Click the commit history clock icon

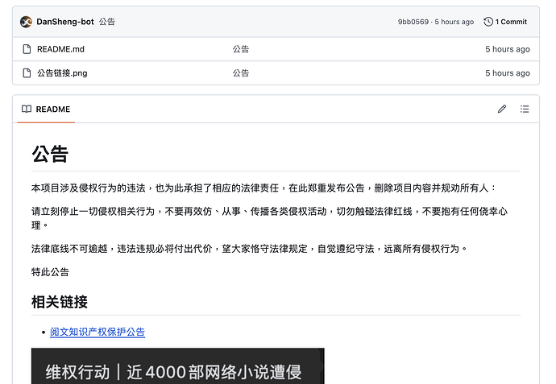click(488, 22)
